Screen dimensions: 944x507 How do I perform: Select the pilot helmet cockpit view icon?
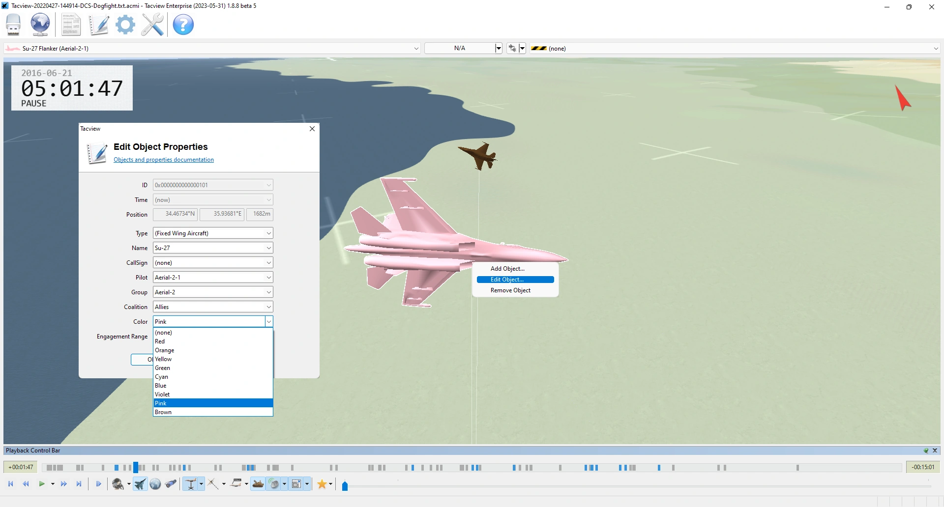tap(118, 484)
